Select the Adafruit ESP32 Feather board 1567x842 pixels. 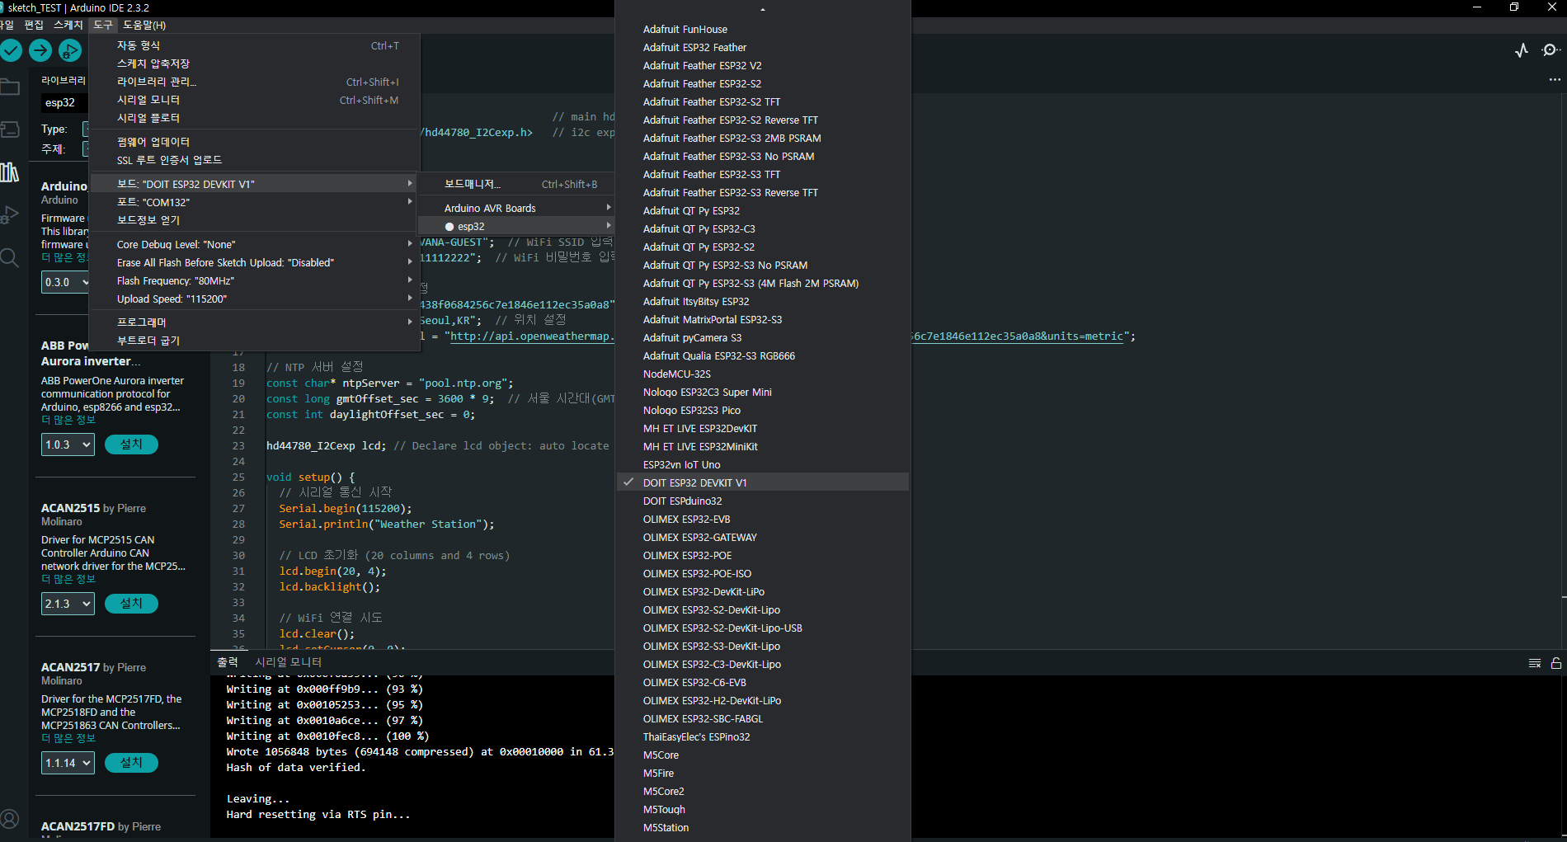coord(763,48)
